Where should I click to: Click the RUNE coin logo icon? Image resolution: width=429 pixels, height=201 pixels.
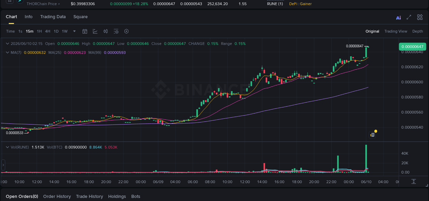tap(21, 1)
